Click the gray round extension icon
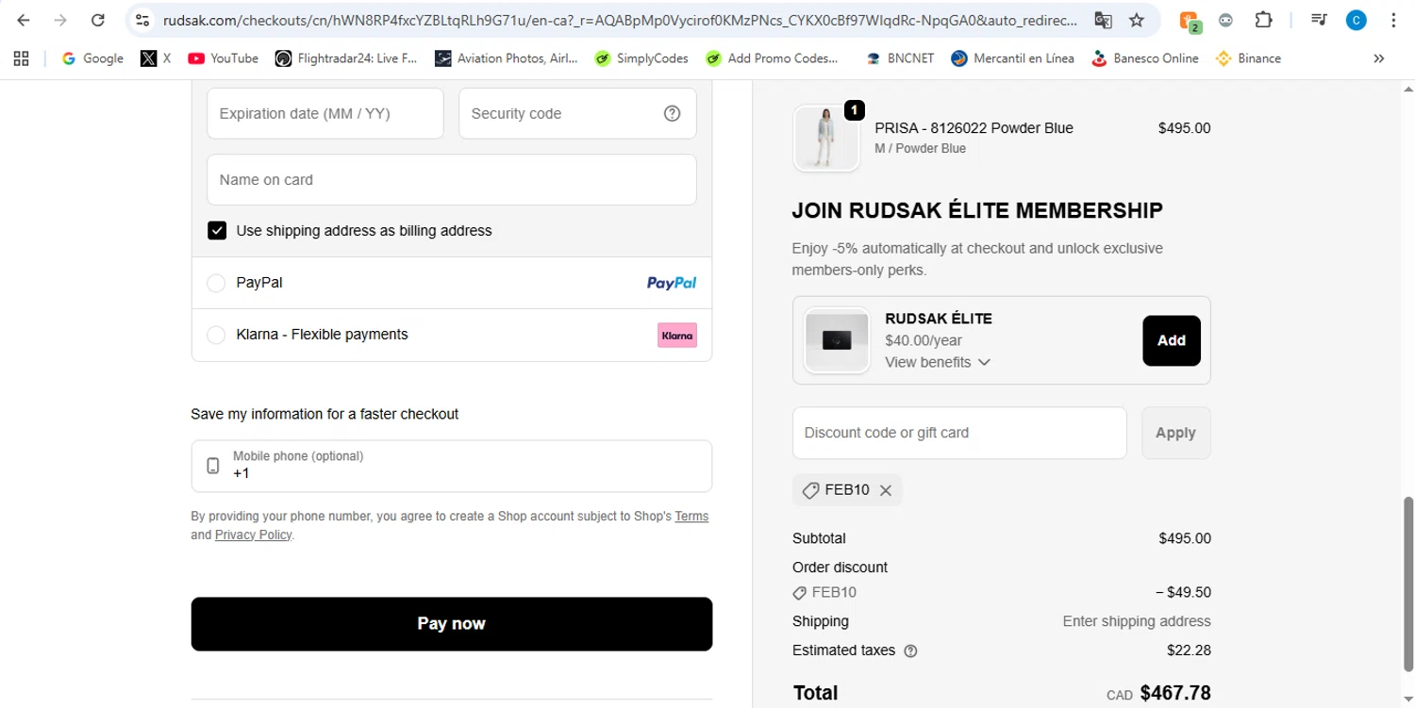1415x708 pixels. pos(1226,20)
